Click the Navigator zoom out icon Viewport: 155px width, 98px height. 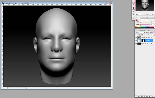142,15
